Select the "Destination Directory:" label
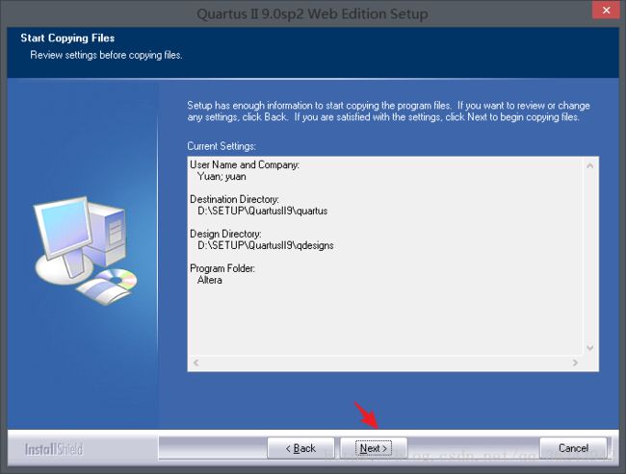The image size is (626, 474). [234, 199]
